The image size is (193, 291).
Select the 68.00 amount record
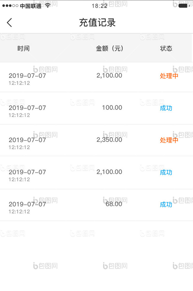[114, 204]
